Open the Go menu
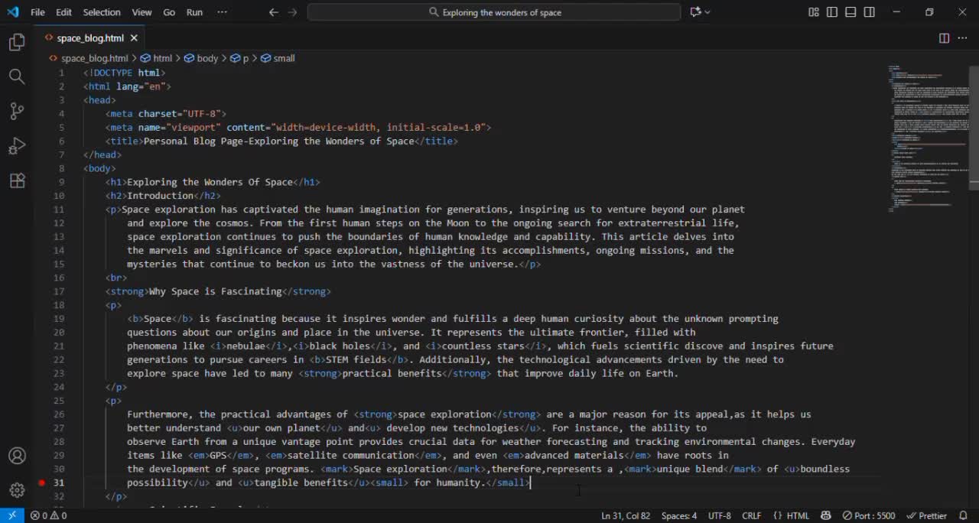The image size is (979, 523). click(x=169, y=12)
